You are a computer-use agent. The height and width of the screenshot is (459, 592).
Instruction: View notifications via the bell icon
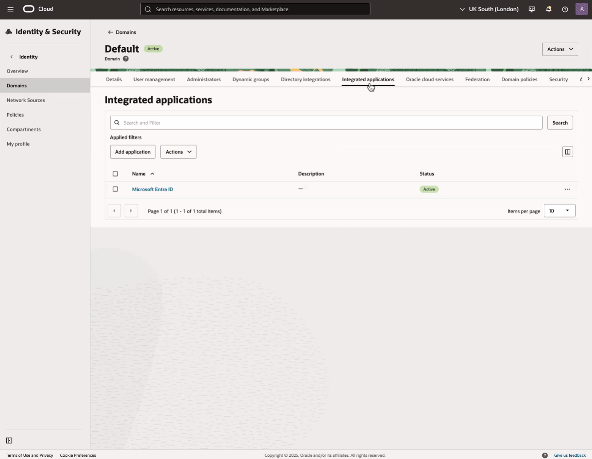(x=548, y=9)
